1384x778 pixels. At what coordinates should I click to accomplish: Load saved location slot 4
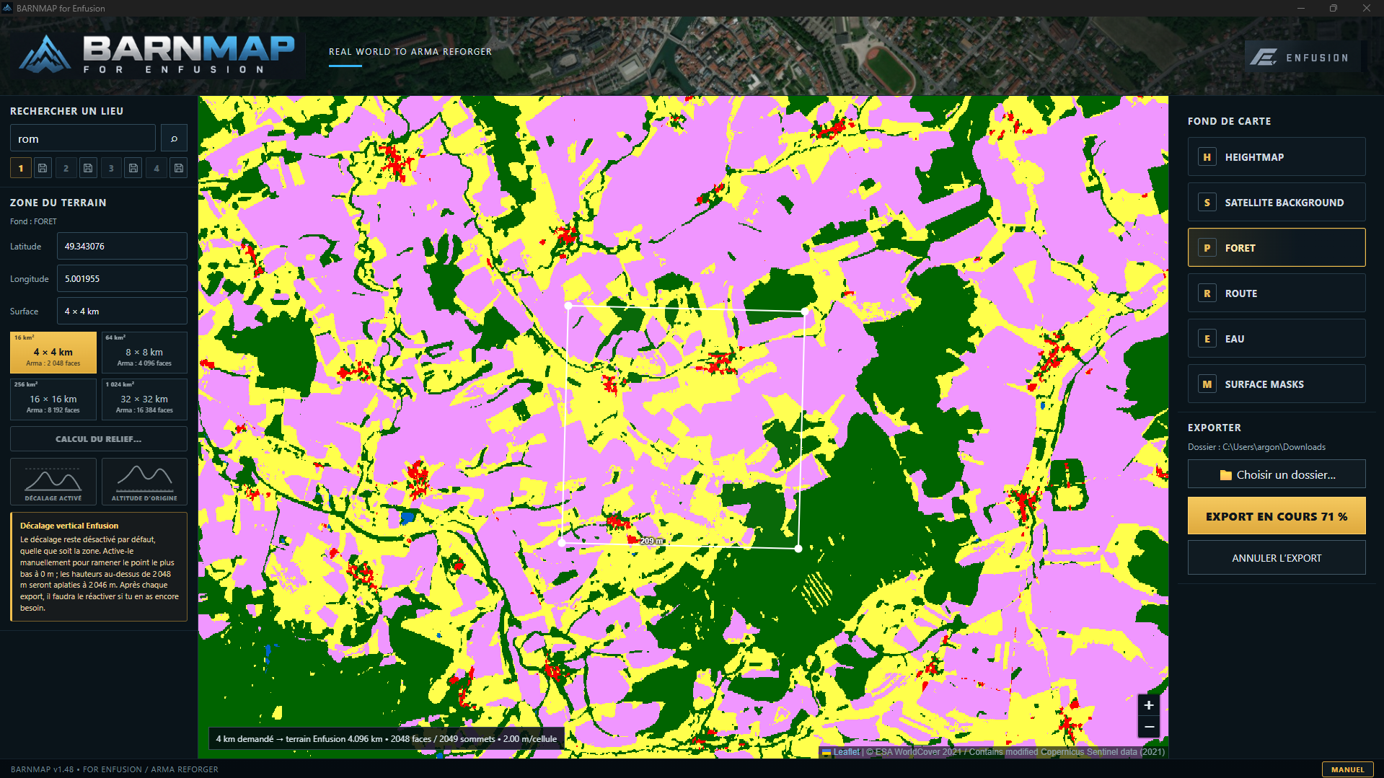coord(157,168)
